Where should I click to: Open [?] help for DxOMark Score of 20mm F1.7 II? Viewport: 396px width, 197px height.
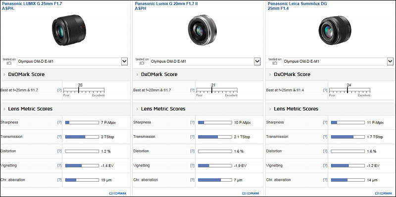(x=192, y=90)
